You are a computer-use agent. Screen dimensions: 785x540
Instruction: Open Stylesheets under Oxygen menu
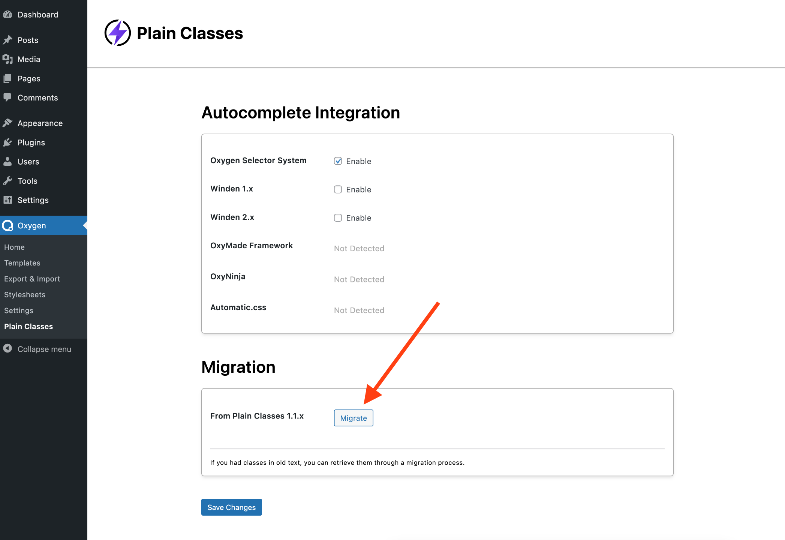pos(25,294)
